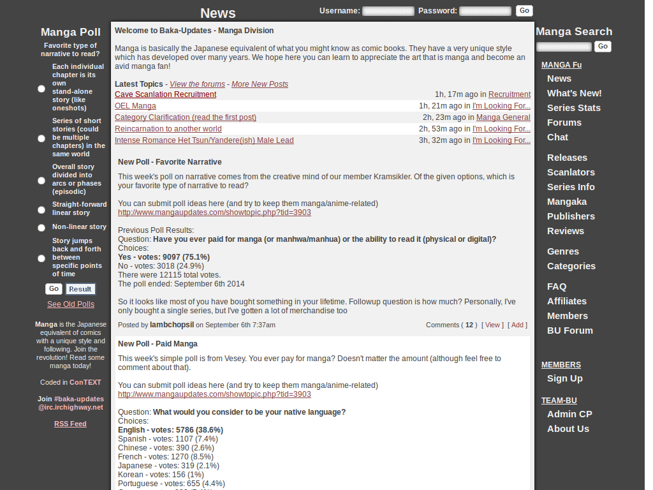Open showtopic URL in Favorite Narrative post

tap(214, 212)
